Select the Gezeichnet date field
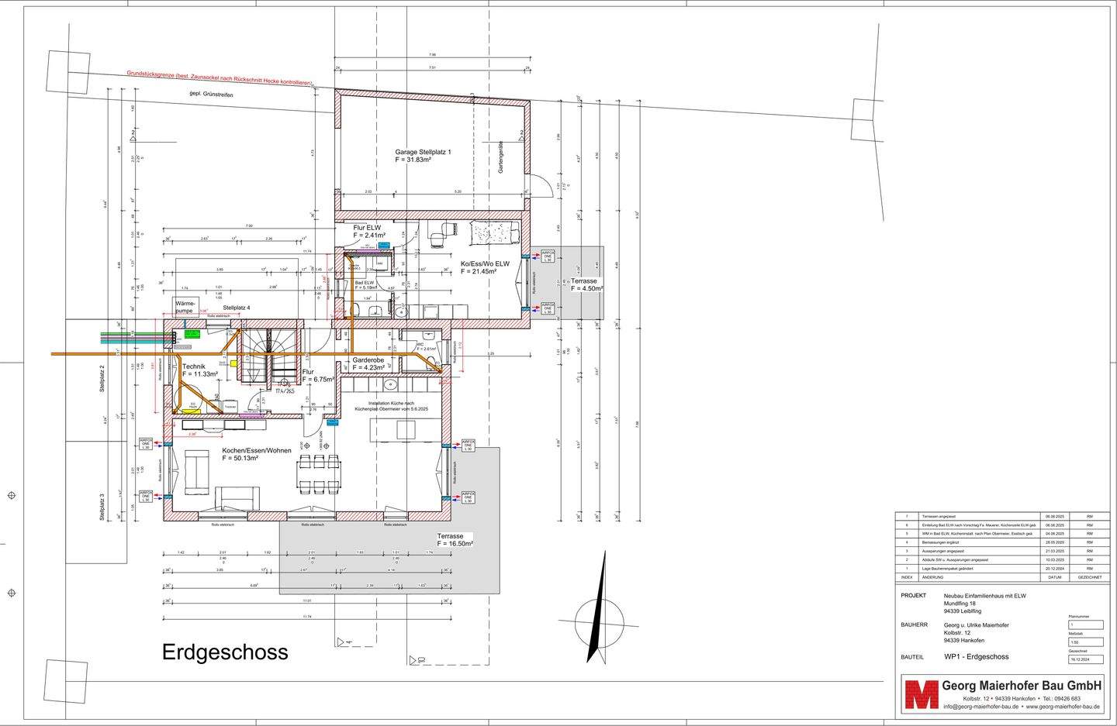Viewport: 1117px width, 726px height. pos(1085,659)
